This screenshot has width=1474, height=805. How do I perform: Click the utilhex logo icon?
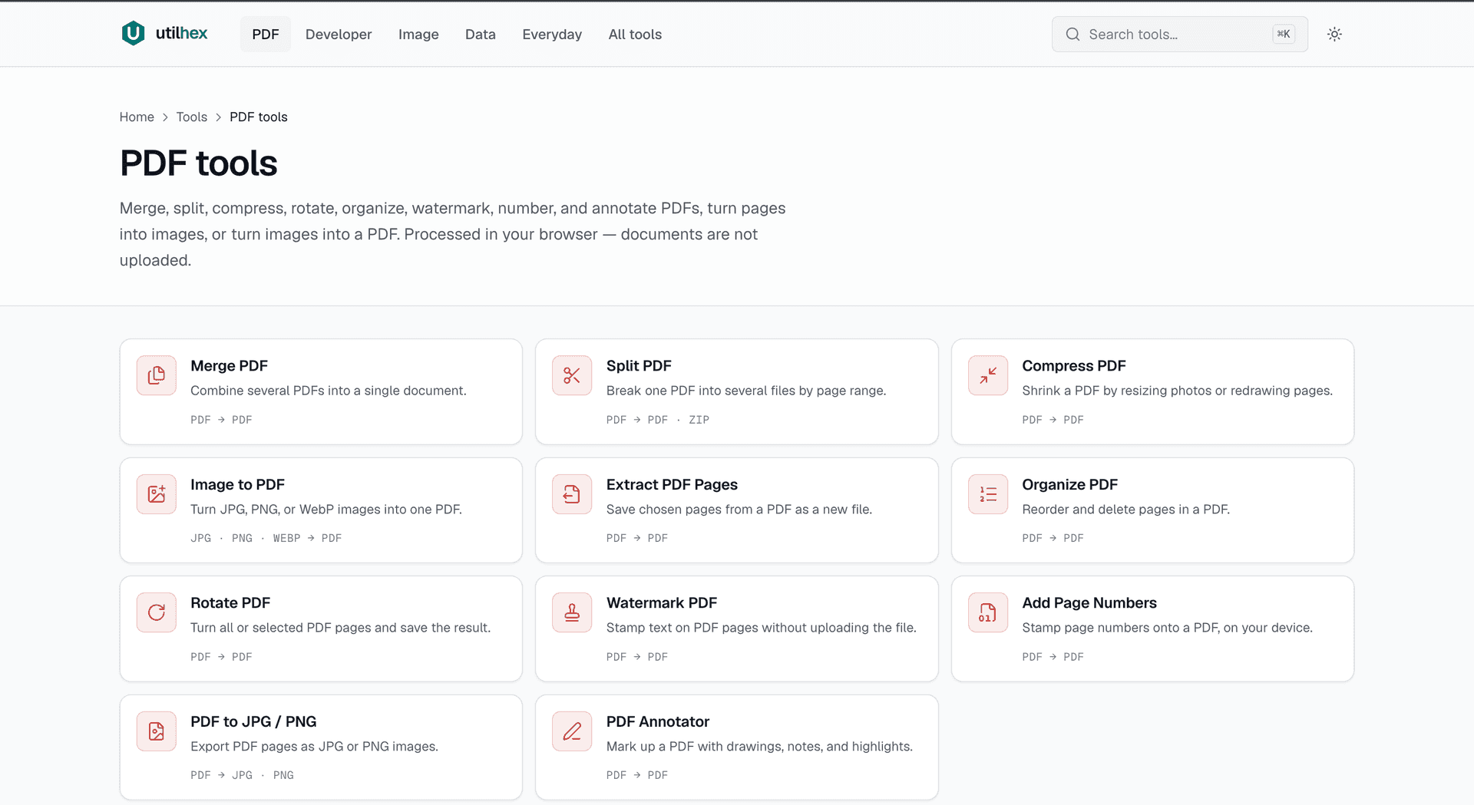133,33
